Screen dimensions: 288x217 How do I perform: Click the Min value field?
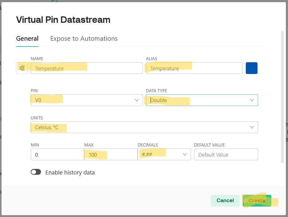pos(57,154)
